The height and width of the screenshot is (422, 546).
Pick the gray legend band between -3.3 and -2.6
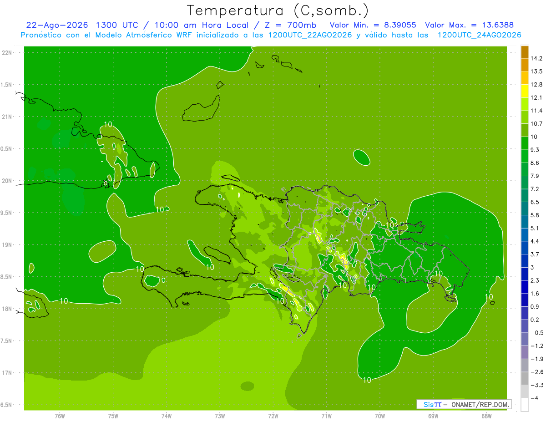(x=525, y=378)
